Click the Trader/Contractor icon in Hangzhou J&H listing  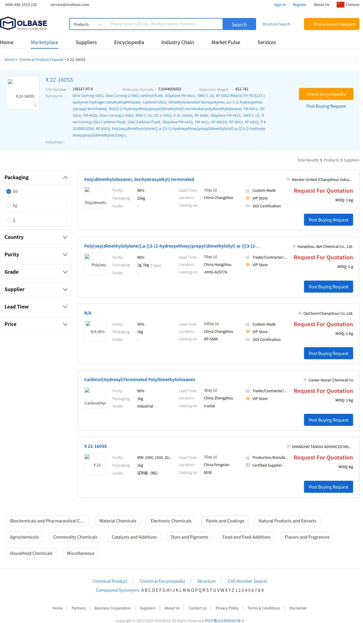coord(248,257)
